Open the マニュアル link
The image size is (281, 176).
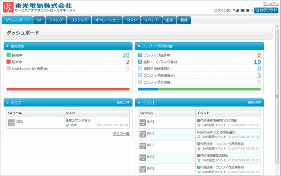[x=271, y=4]
